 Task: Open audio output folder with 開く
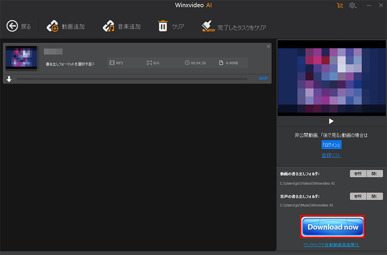click(375, 196)
